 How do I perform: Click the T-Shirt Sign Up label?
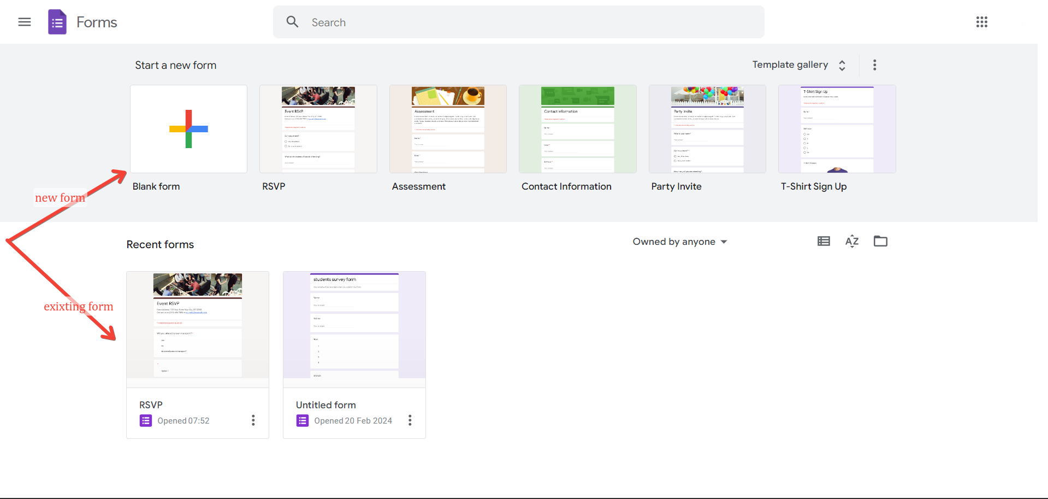point(814,186)
